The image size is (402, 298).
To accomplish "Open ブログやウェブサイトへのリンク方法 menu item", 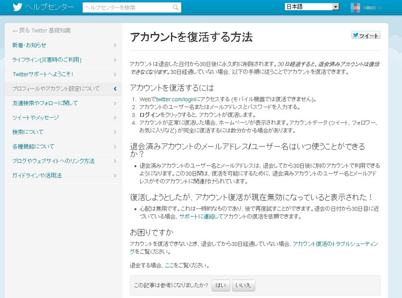I will pyautogui.click(x=63, y=161).
